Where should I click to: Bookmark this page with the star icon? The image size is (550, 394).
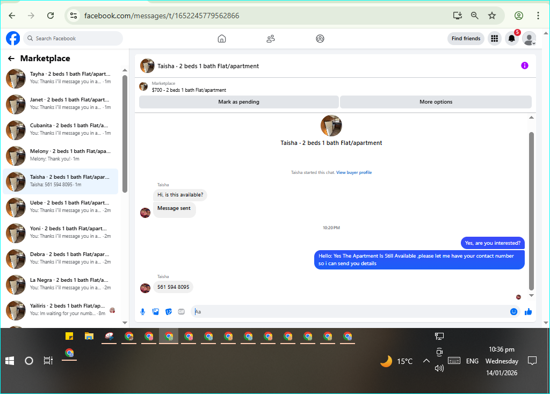(x=492, y=16)
